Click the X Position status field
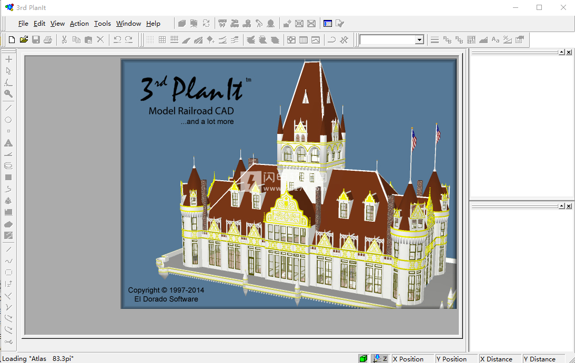 [413, 359]
